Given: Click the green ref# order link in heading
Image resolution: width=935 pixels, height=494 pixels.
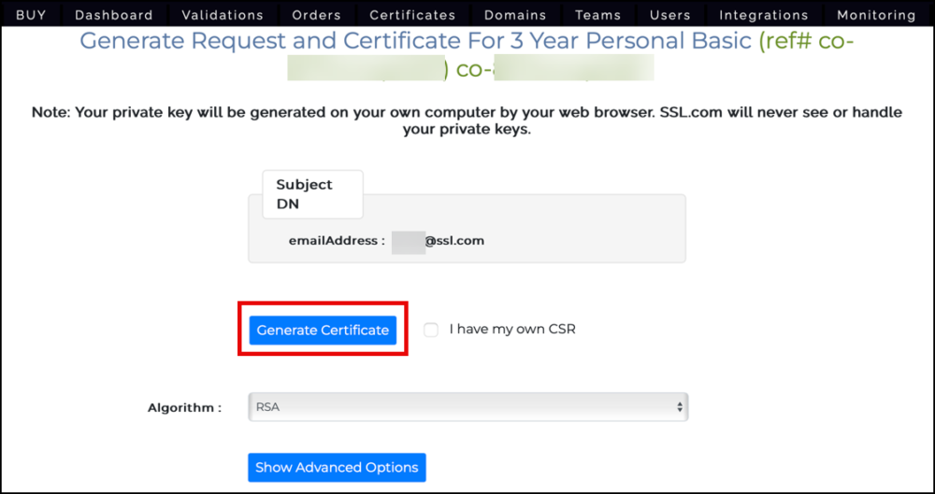Looking at the screenshot, I should (x=806, y=42).
